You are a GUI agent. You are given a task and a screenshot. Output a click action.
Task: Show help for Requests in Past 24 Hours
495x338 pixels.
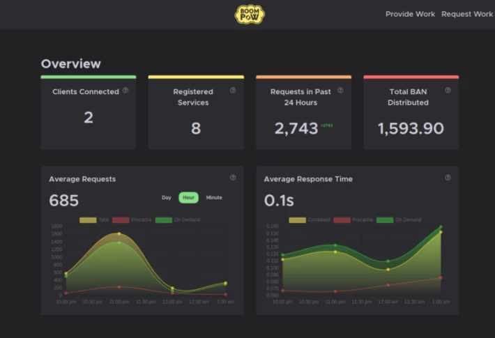pyautogui.click(x=340, y=91)
